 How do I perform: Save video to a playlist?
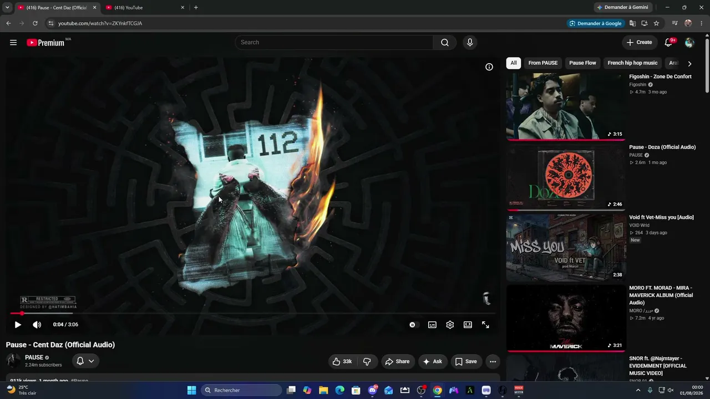coord(466,361)
